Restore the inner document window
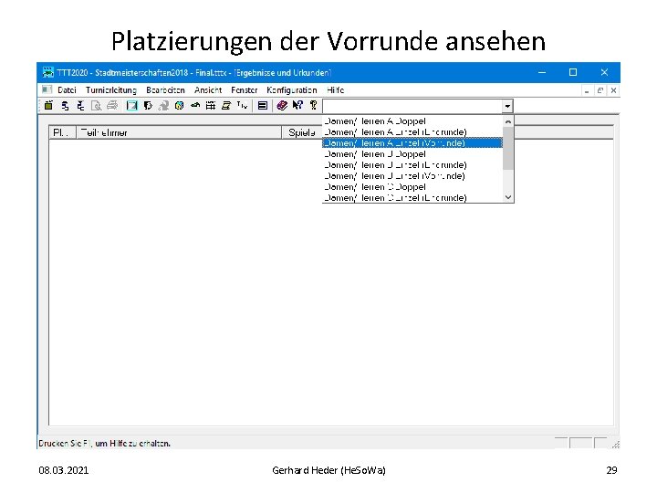The image size is (657, 493). (x=600, y=90)
